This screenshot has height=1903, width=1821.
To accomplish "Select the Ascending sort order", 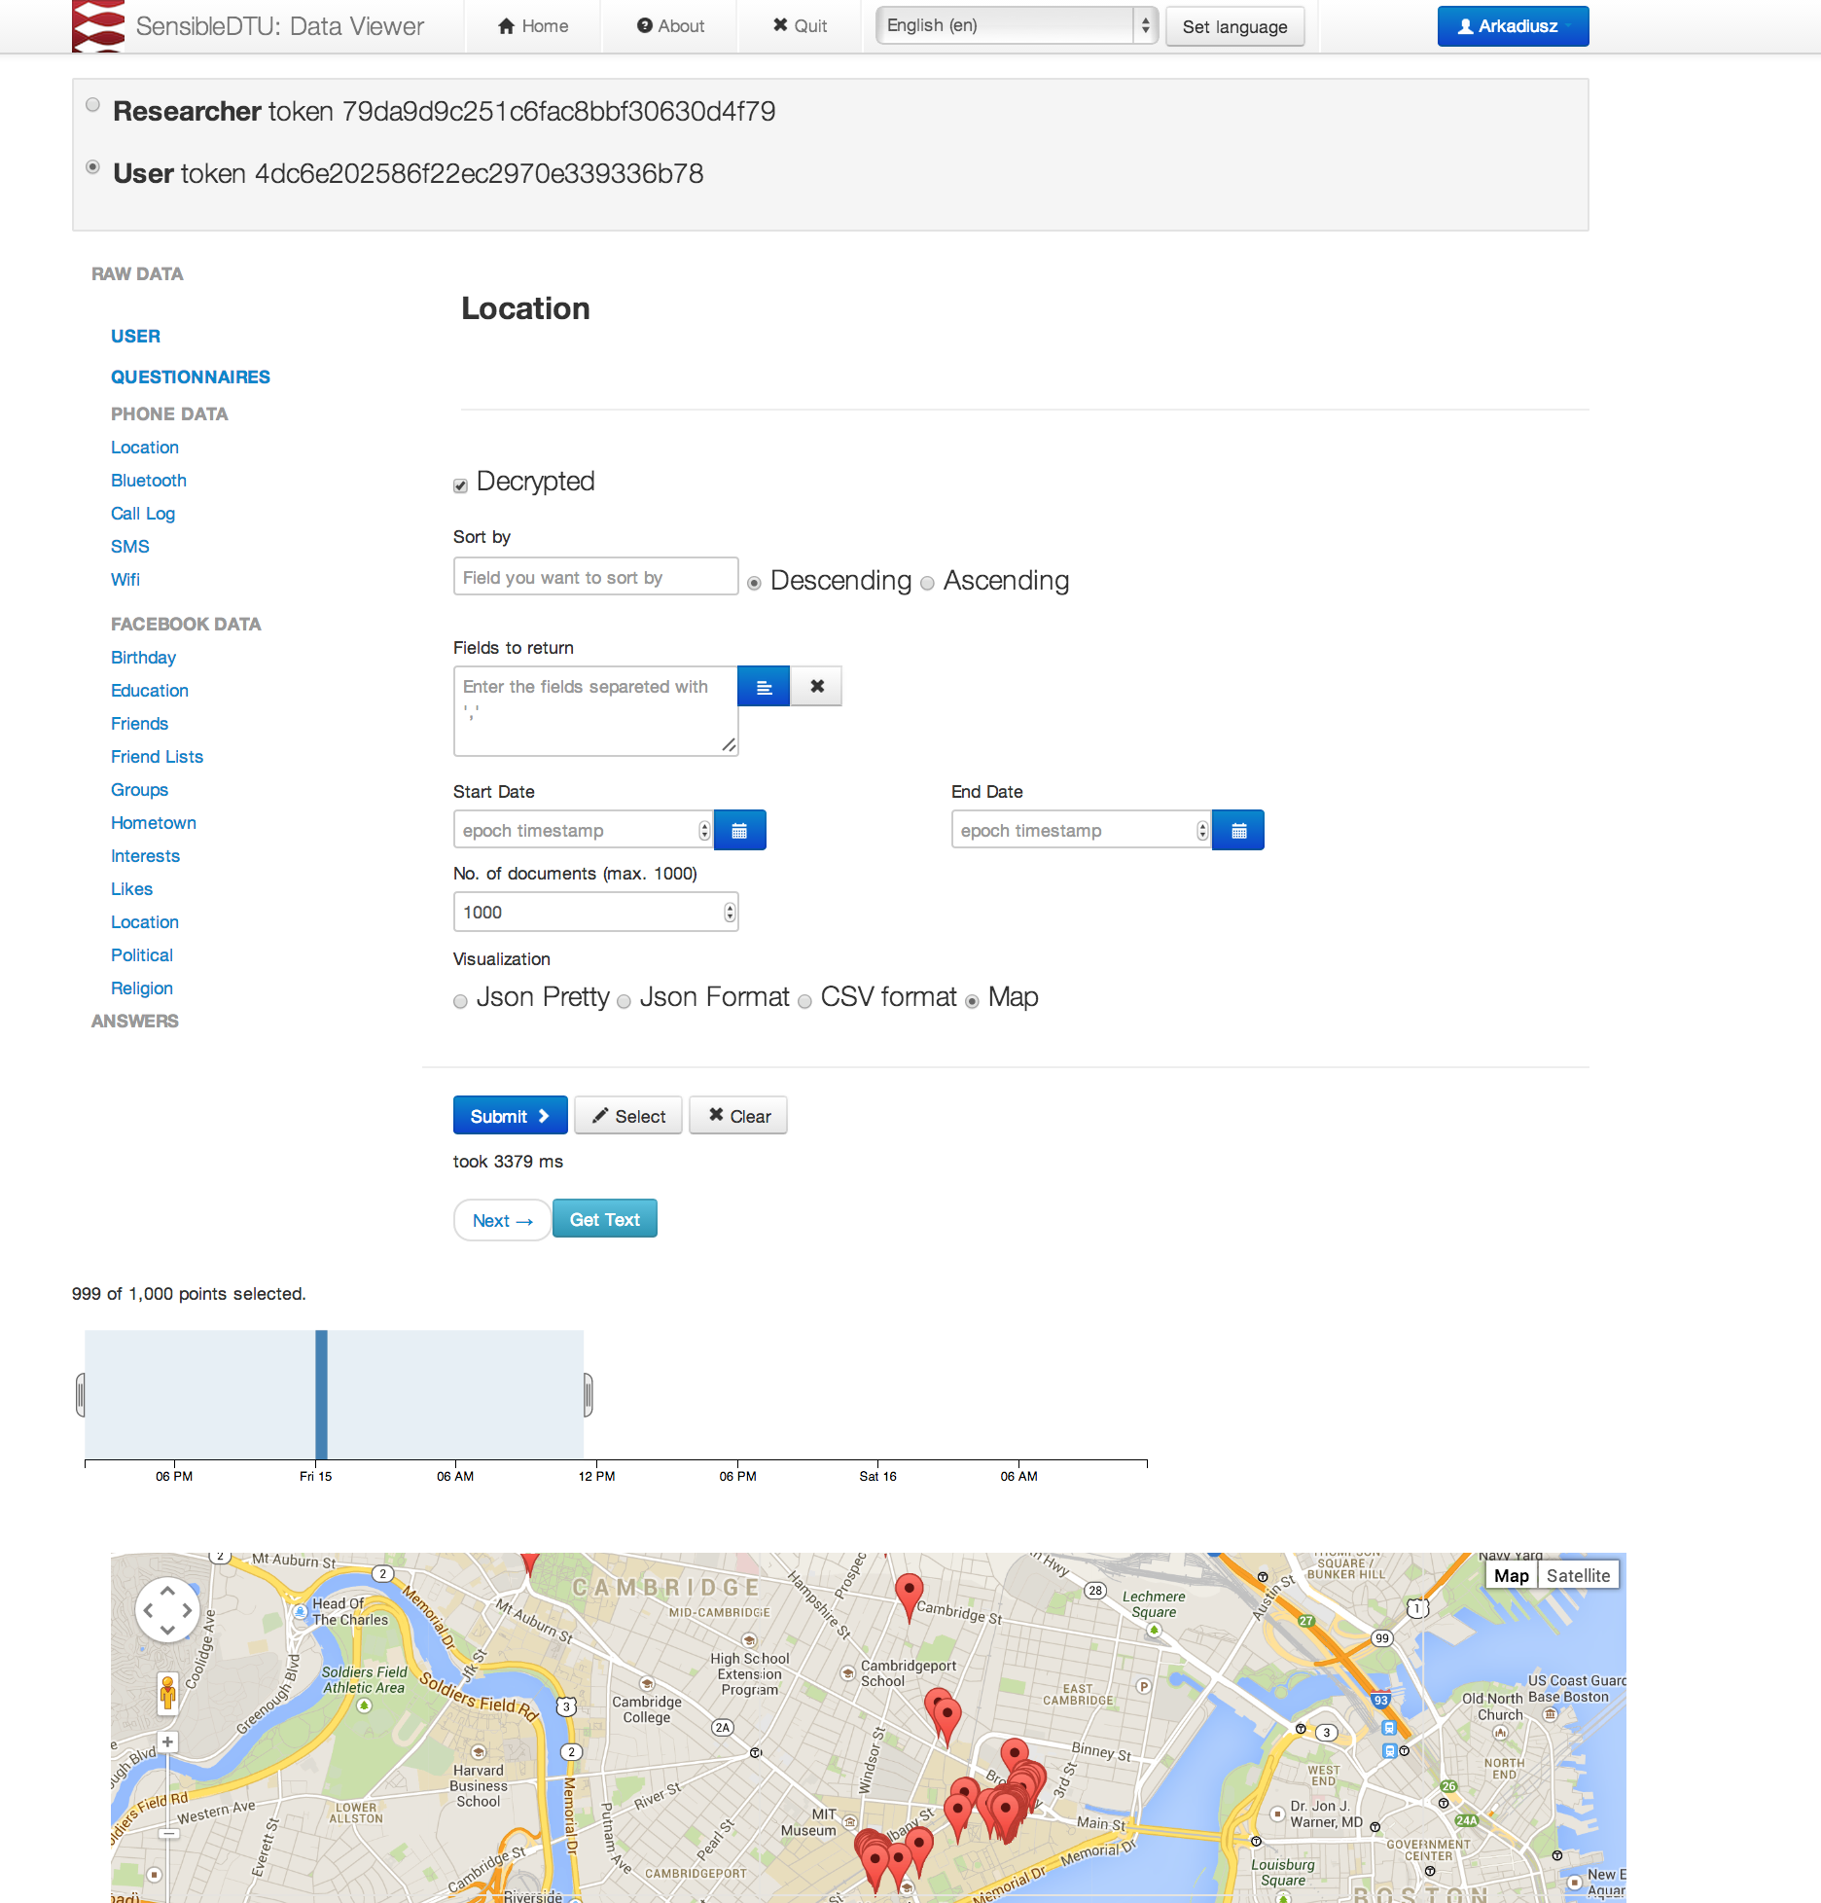I will point(927,584).
